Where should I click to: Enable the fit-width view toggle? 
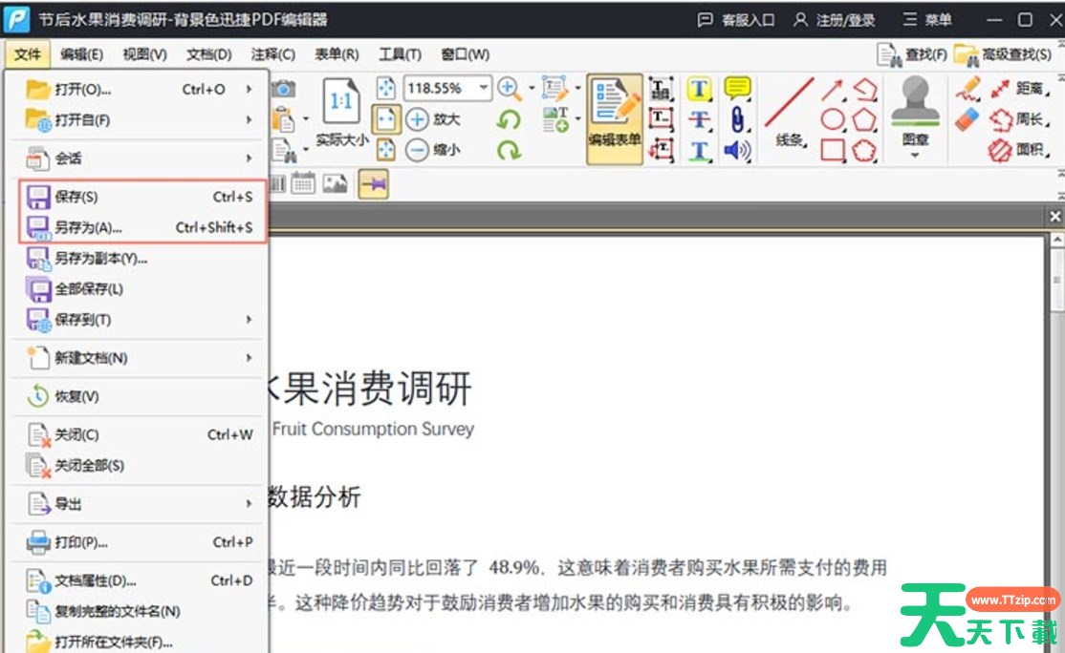386,118
